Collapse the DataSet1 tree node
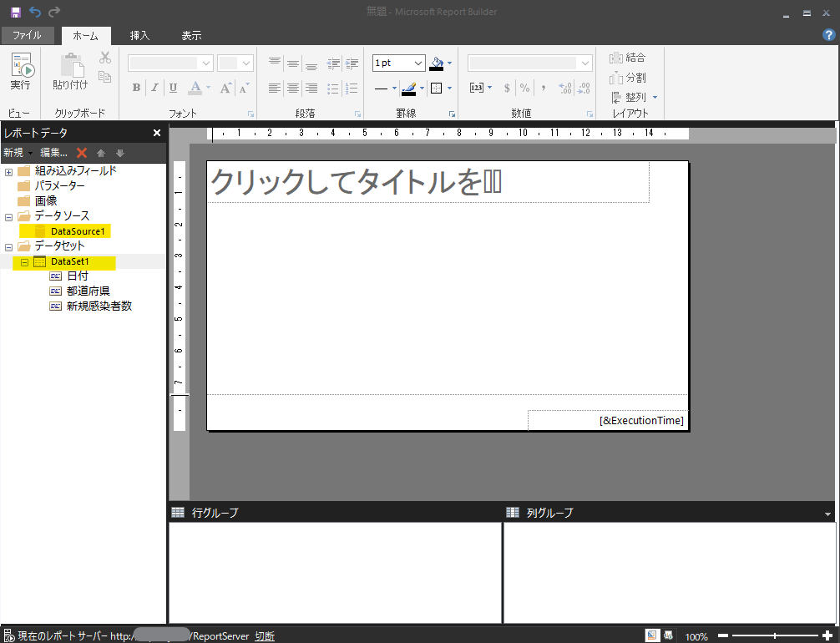The image size is (840, 643). tap(24, 262)
